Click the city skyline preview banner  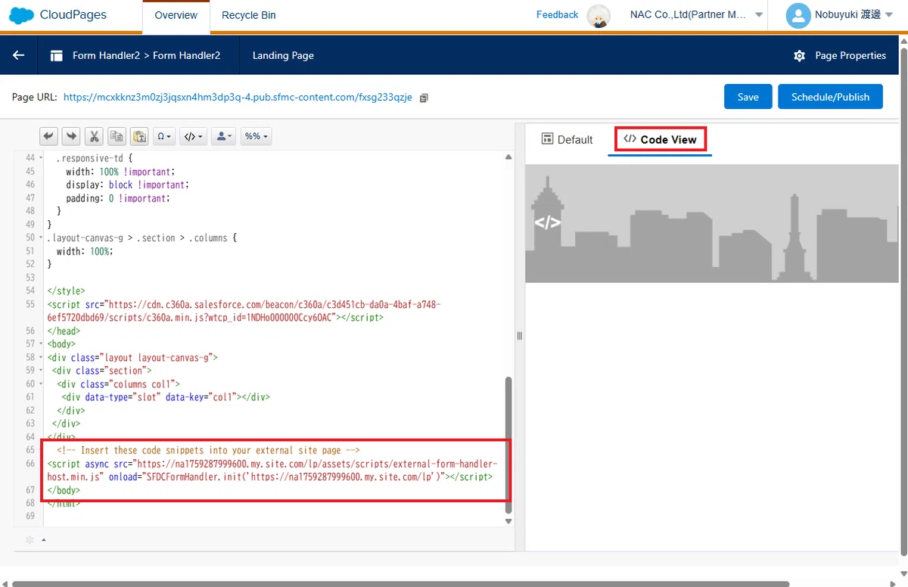(712, 223)
